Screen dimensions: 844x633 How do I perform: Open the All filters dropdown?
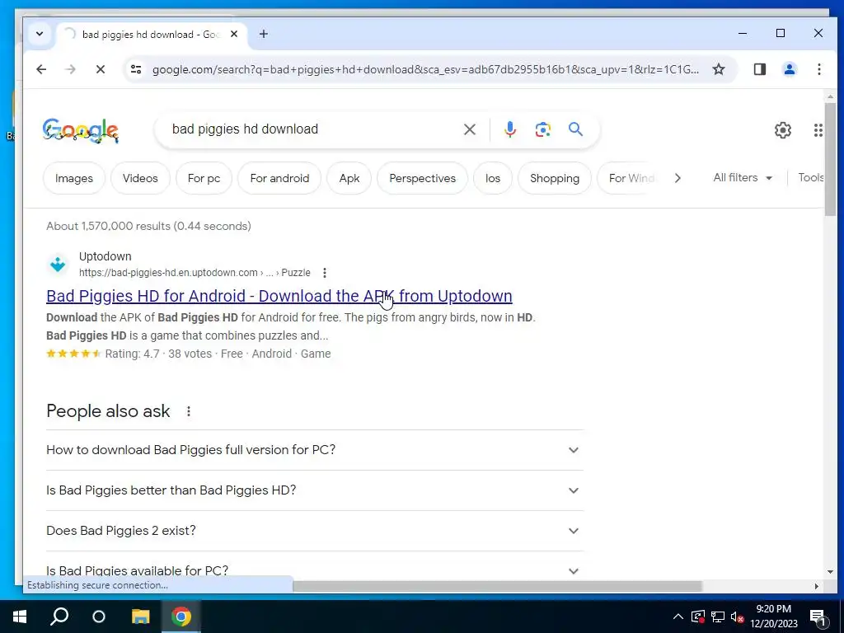coord(743,178)
